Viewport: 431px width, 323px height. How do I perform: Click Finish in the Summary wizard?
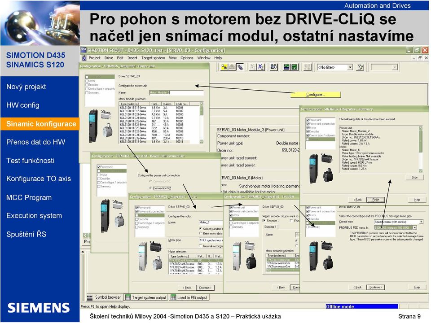click(x=376, y=200)
